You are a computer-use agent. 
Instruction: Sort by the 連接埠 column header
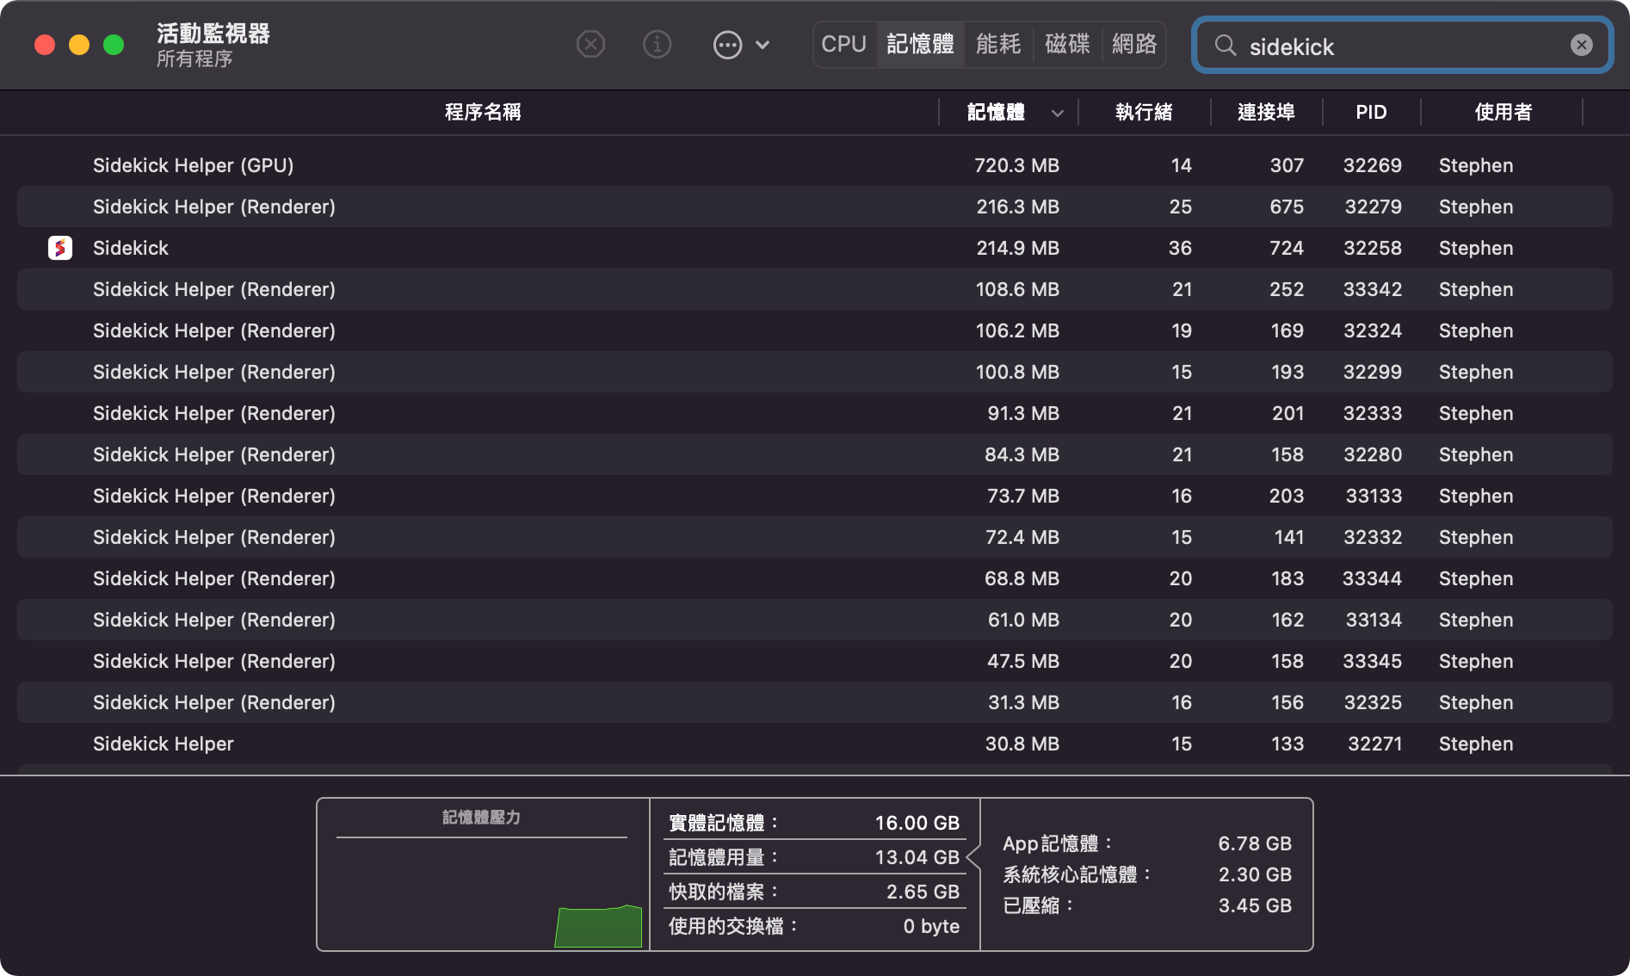pos(1266,112)
